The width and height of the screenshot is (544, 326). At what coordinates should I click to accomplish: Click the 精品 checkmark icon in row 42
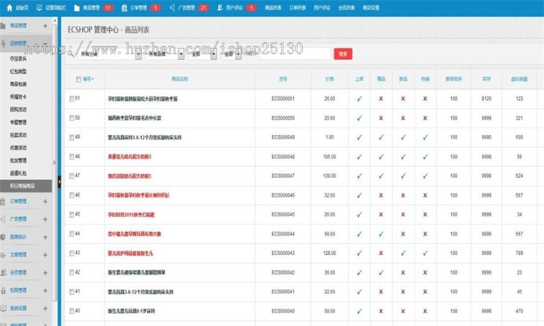coord(381,273)
